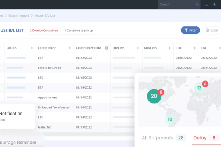
Task: Switch to the All Shipments tab
Action: tap(164, 138)
